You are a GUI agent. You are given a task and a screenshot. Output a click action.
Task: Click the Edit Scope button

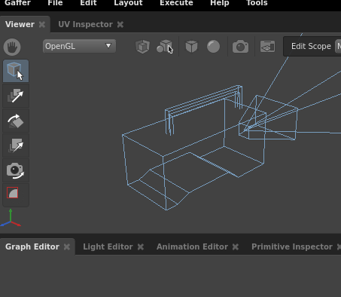coord(311,46)
